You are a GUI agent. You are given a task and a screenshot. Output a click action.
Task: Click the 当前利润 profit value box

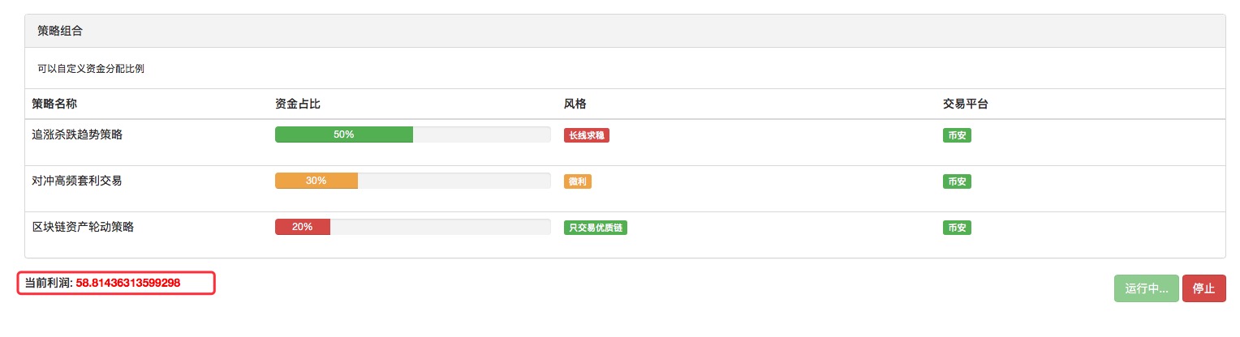[x=116, y=283]
